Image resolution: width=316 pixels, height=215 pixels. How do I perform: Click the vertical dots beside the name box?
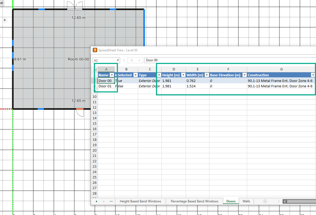point(124,60)
